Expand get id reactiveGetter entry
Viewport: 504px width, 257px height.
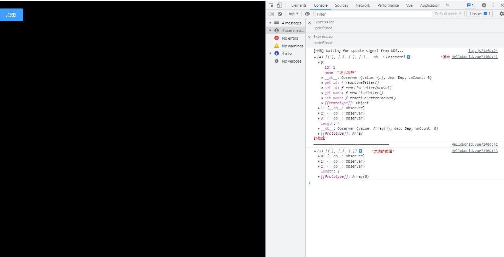[x=323, y=83]
